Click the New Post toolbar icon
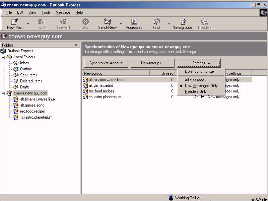 (15, 22)
